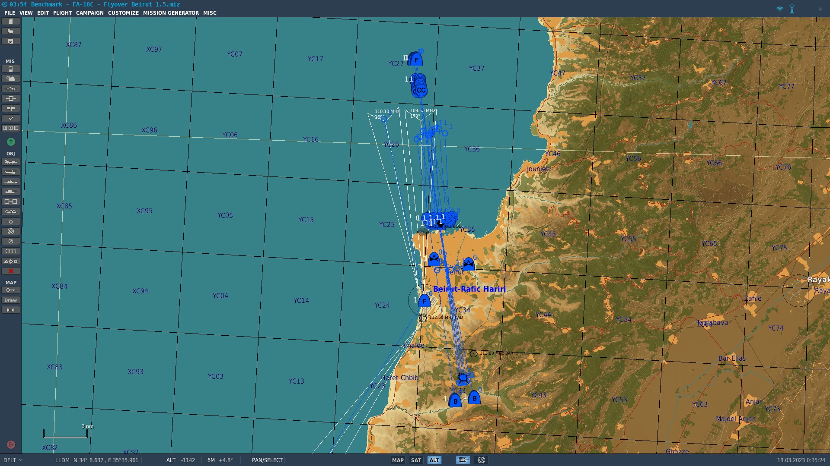830x466 pixels.
Task: Expand the DFLT dropdown in status bar
Action: click(x=13, y=460)
